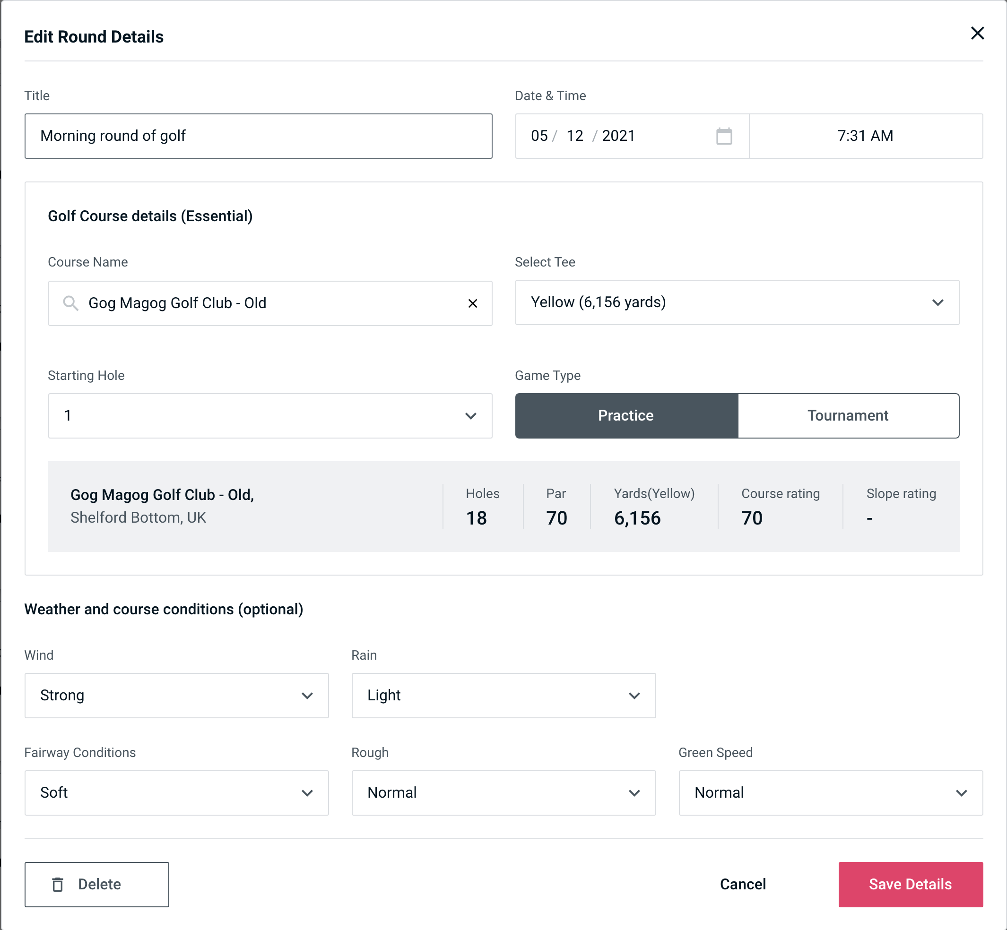Click the search icon in Course Name field

[x=70, y=303]
